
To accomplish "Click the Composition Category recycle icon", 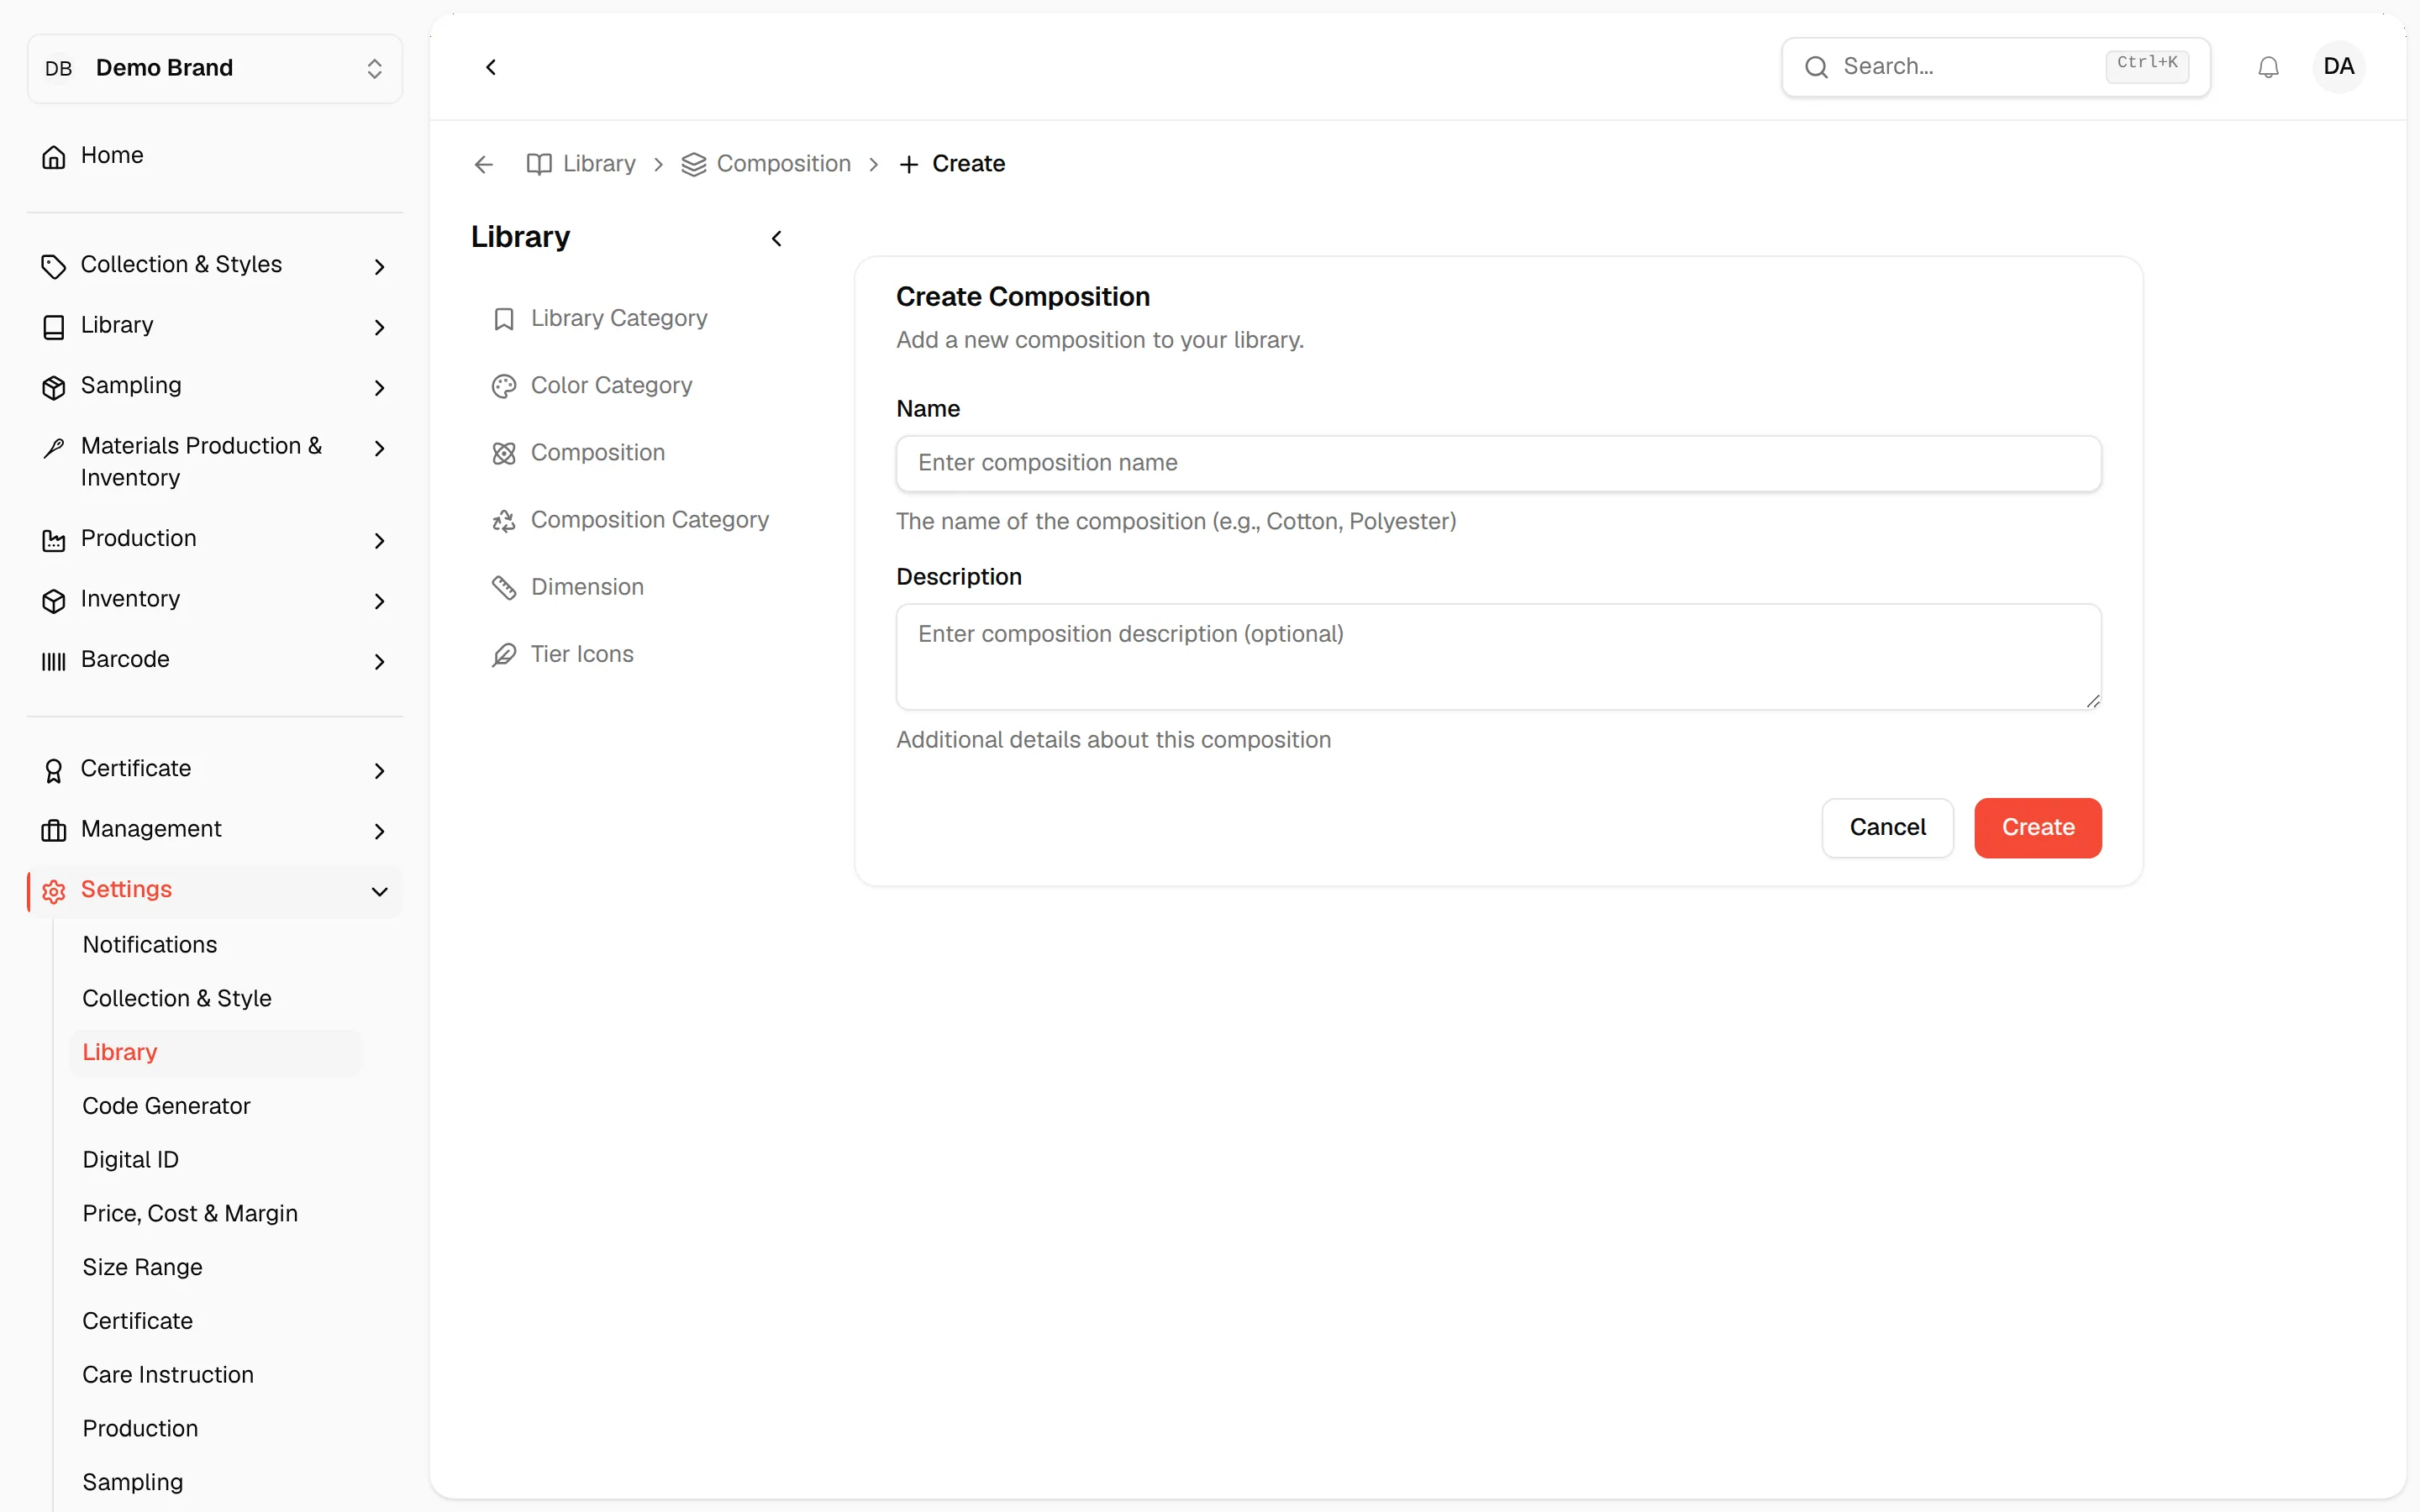I will tap(504, 520).
